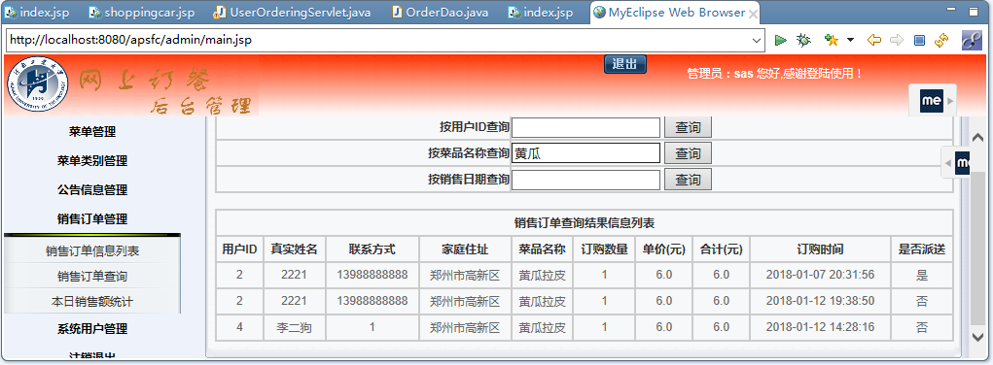Open 菜单管理 in the sidebar
This screenshot has width=993, height=365.
click(x=92, y=132)
